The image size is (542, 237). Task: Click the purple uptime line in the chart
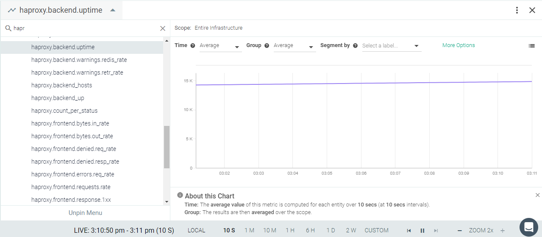pos(364,83)
